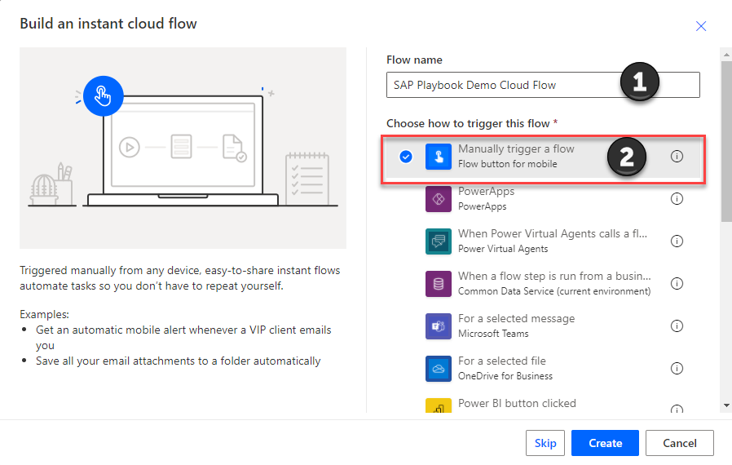The width and height of the screenshot is (732, 465).
Task: Toggle the Manually trigger a flow radio button
Action: 406,157
